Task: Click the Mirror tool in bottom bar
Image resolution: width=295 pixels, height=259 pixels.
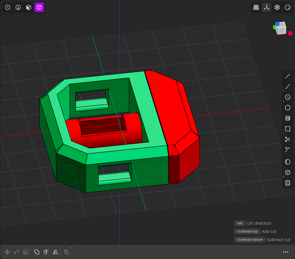Action: tap(56, 252)
